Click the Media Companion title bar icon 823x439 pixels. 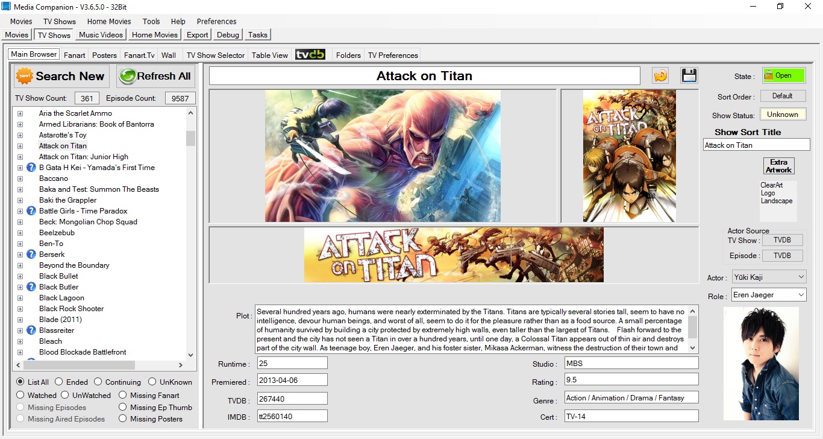click(7, 6)
